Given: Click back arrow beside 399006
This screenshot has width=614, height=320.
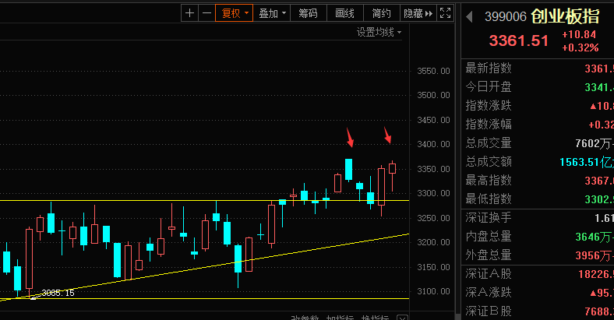Looking at the screenshot, I should 469,16.
